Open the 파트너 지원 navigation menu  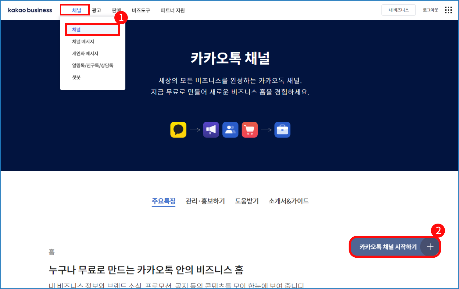click(x=173, y=10)
